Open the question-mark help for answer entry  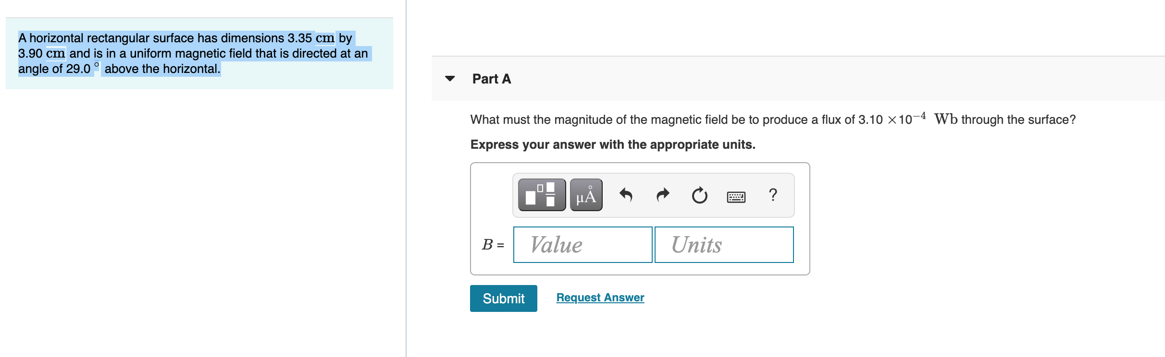point(773,195)
